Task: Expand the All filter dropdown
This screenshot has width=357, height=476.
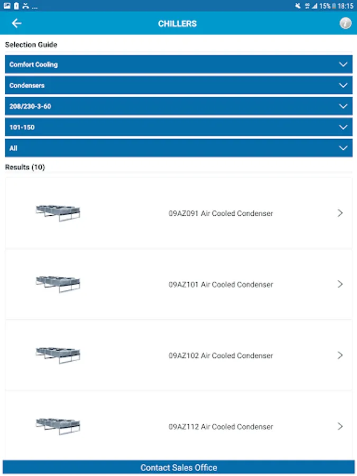Action: 179,148
